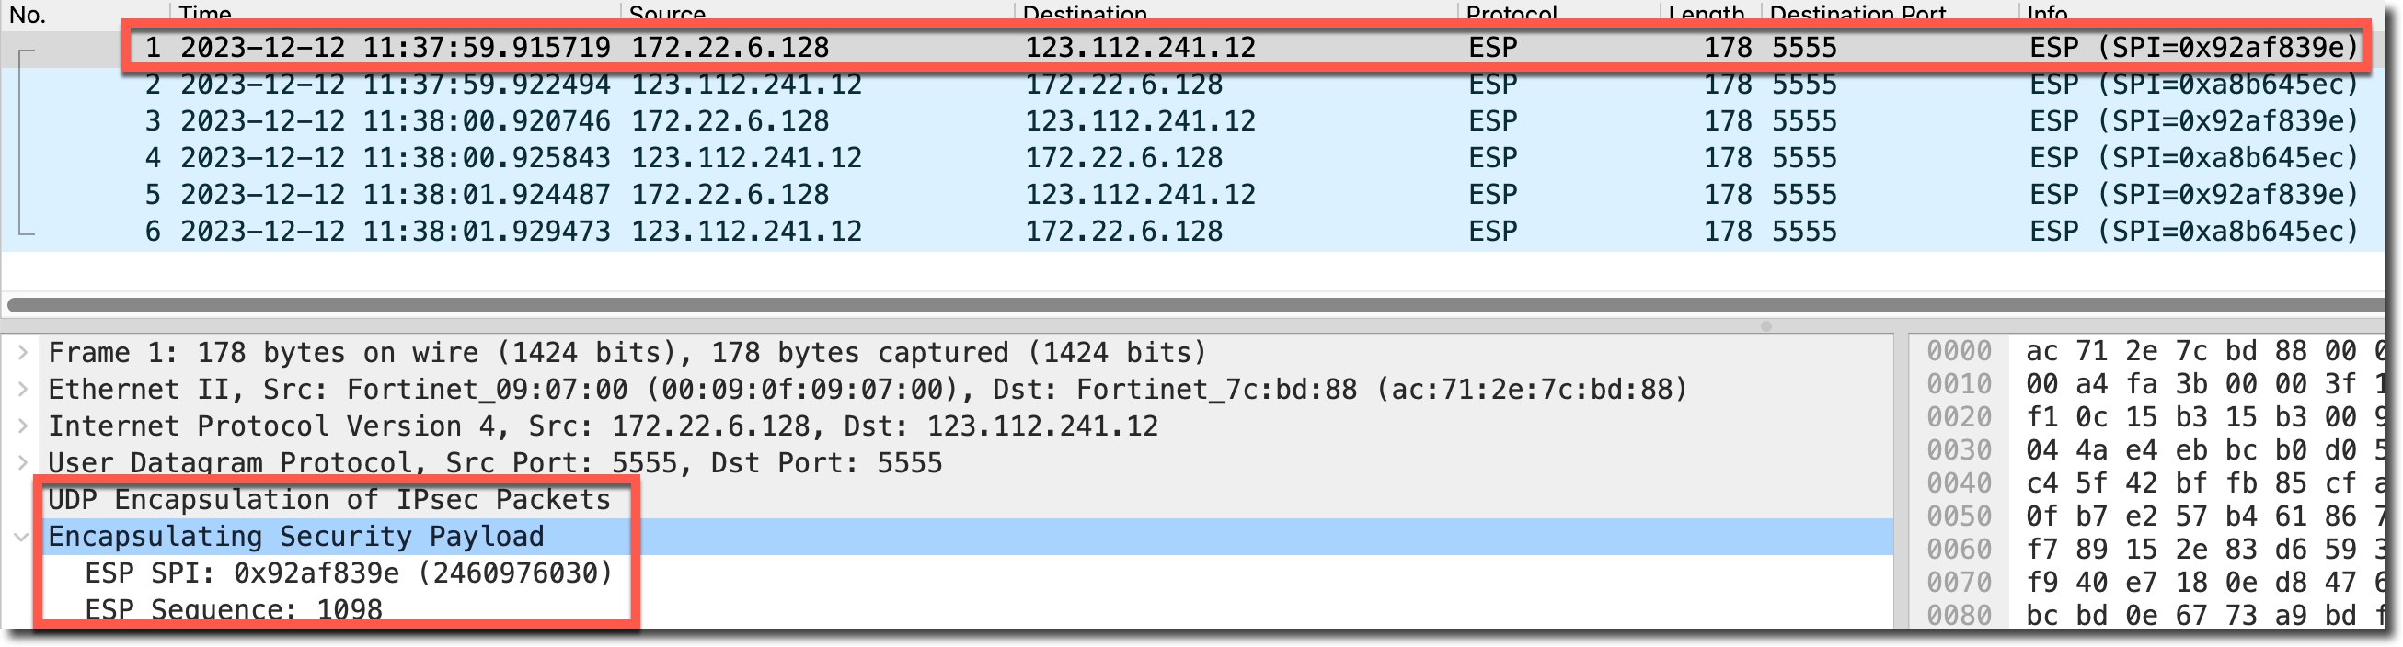Select the ESP Sequence 1098 field
Screen dimensions: 2403x647
pos(233,609)
